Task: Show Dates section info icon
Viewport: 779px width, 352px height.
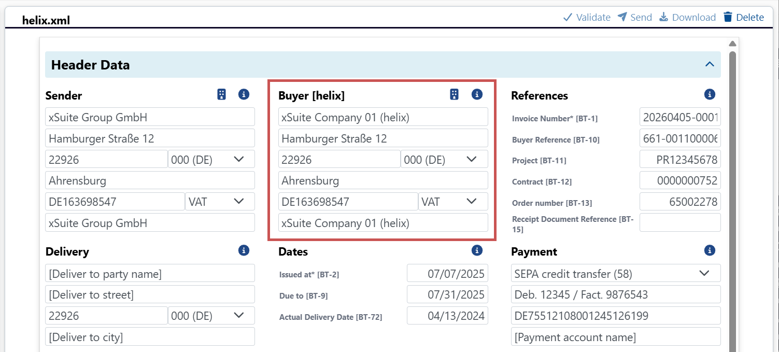Action: (x=477, y=250)
